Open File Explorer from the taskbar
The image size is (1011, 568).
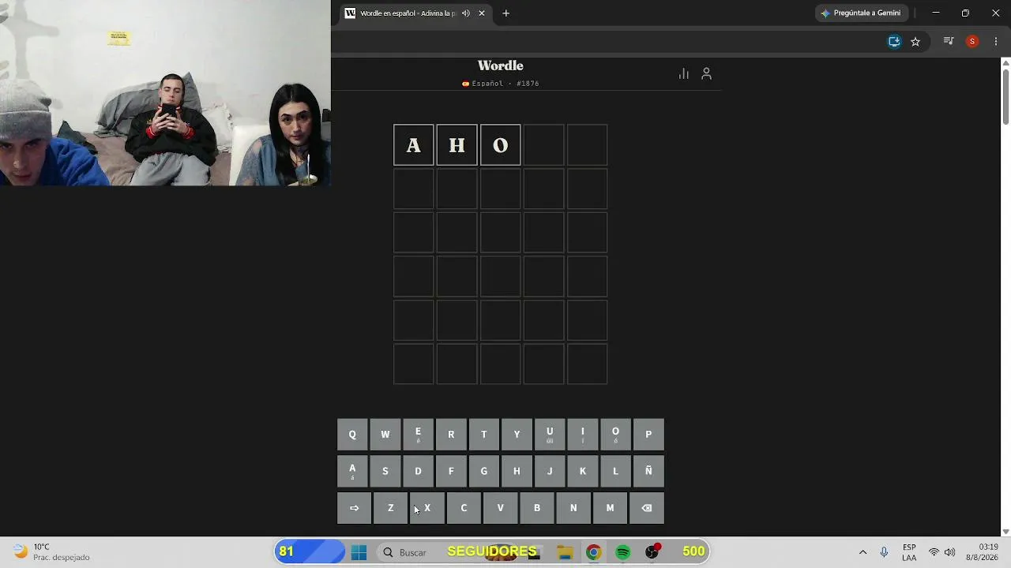tap(565, 552)
